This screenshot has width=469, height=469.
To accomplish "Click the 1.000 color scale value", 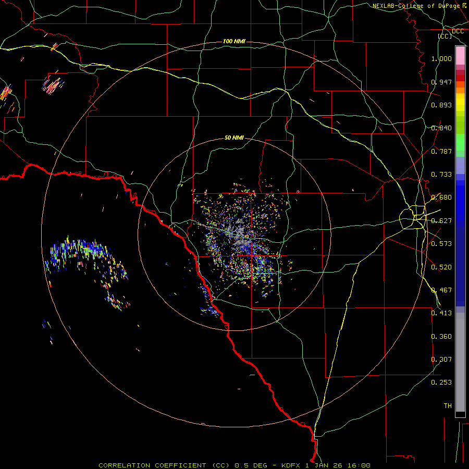I will 441,58.
